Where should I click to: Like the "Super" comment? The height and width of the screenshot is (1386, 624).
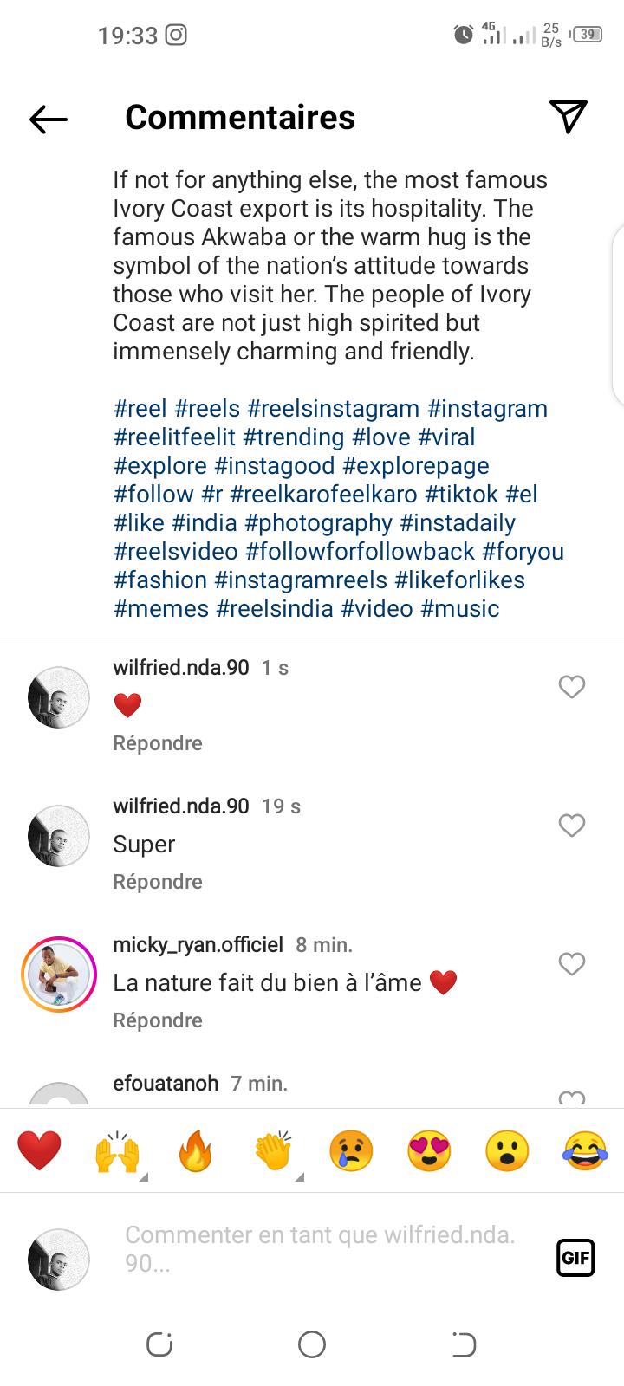(572, 826)
